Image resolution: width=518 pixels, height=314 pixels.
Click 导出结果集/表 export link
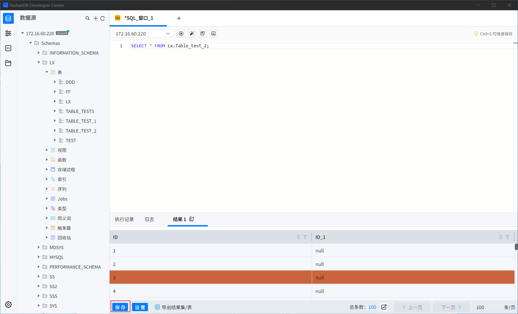point(174,307)
